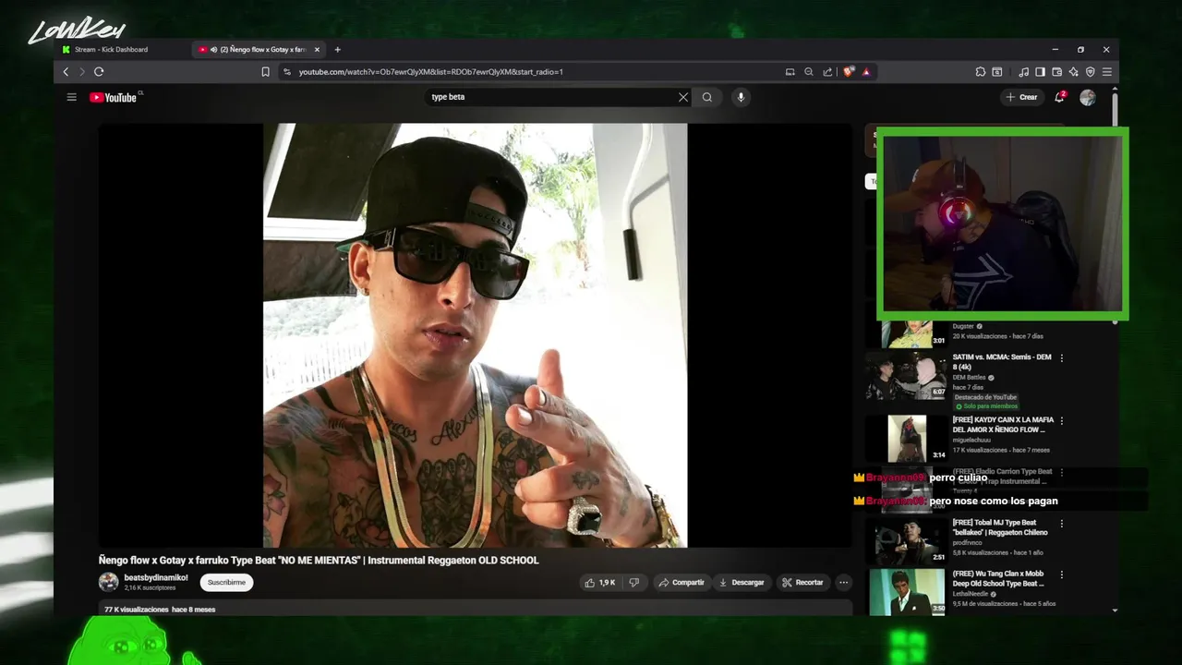1182x665 pixels.
Task: Switch to Stream - Kick Dashboard tab
Action: [x=111, y=50]
